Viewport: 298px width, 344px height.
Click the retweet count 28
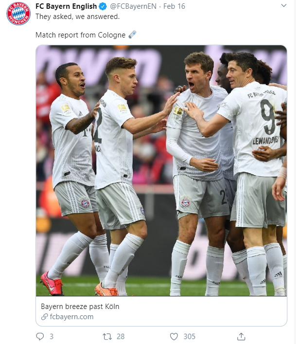[121, 336]
